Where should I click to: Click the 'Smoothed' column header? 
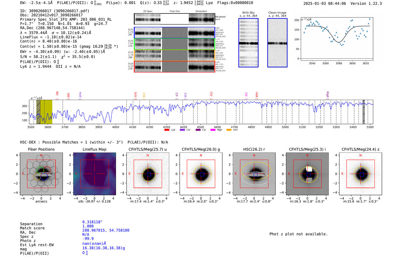[x=201, y=11]
